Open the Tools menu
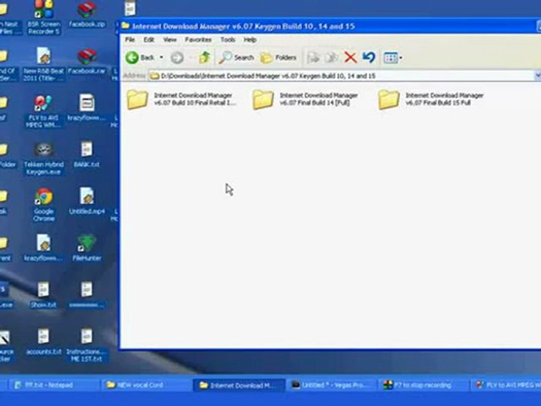The height and width of the screenshot is (406, 541). point(228,39)
